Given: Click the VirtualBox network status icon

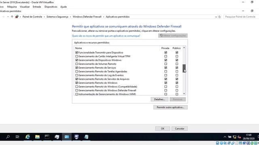Looking at the screenshot, I should [x=229, y=143].
